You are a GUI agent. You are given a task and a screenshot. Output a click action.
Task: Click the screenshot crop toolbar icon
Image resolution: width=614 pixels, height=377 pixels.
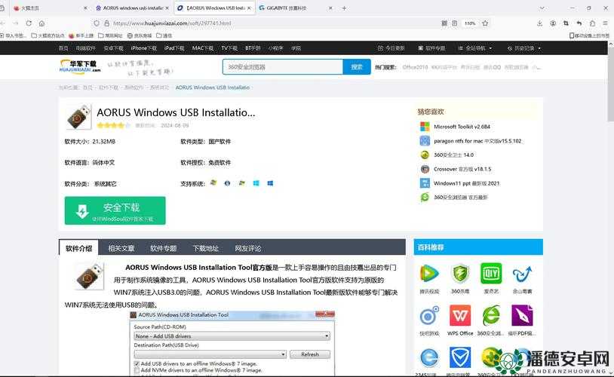click(x=566, y=23)
